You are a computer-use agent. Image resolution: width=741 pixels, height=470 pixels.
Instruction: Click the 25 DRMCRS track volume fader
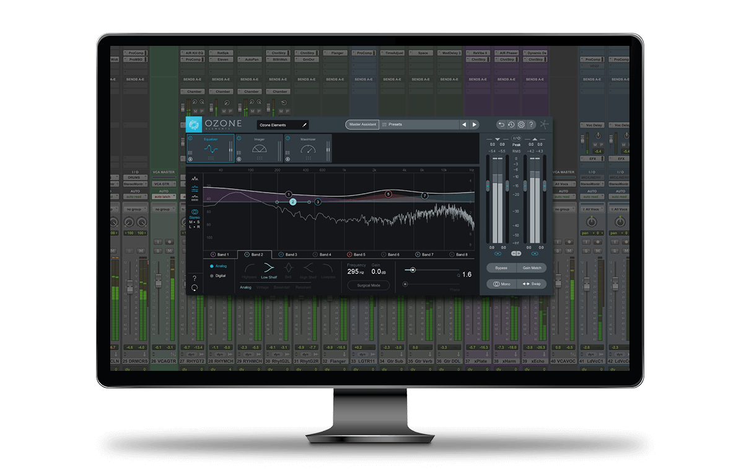[x=129, y=287]
